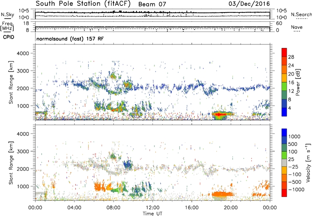Viewport: 312px width, 216px height.
Task: Click the 'Time UT' axis title
Action: click(x=152, y=214)
